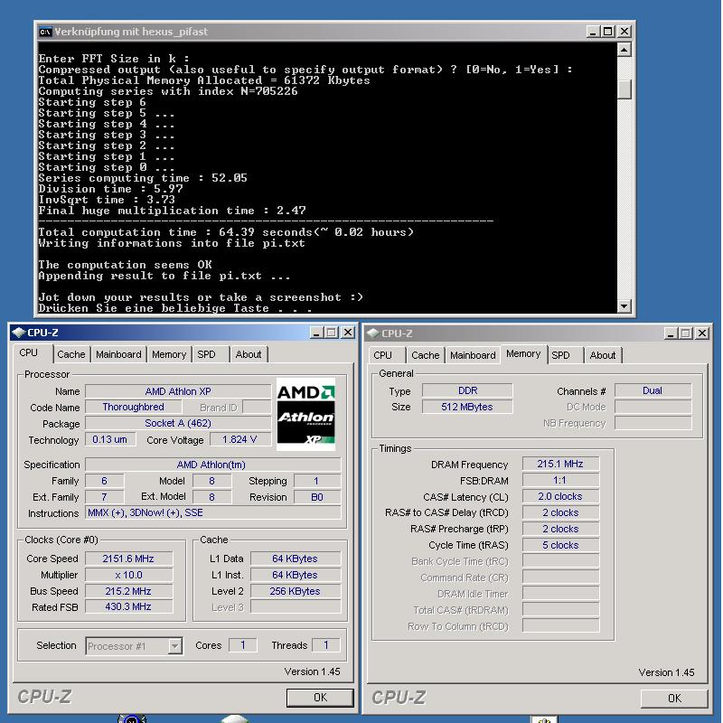Click the Technology value '0.13 um'
Image resolution: width=723 pixels, height=723 pixels.
click(109, 439)
